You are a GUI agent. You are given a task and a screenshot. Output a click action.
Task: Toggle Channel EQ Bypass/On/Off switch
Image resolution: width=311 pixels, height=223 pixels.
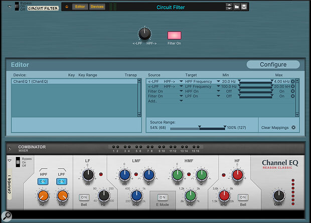point(18,162)
